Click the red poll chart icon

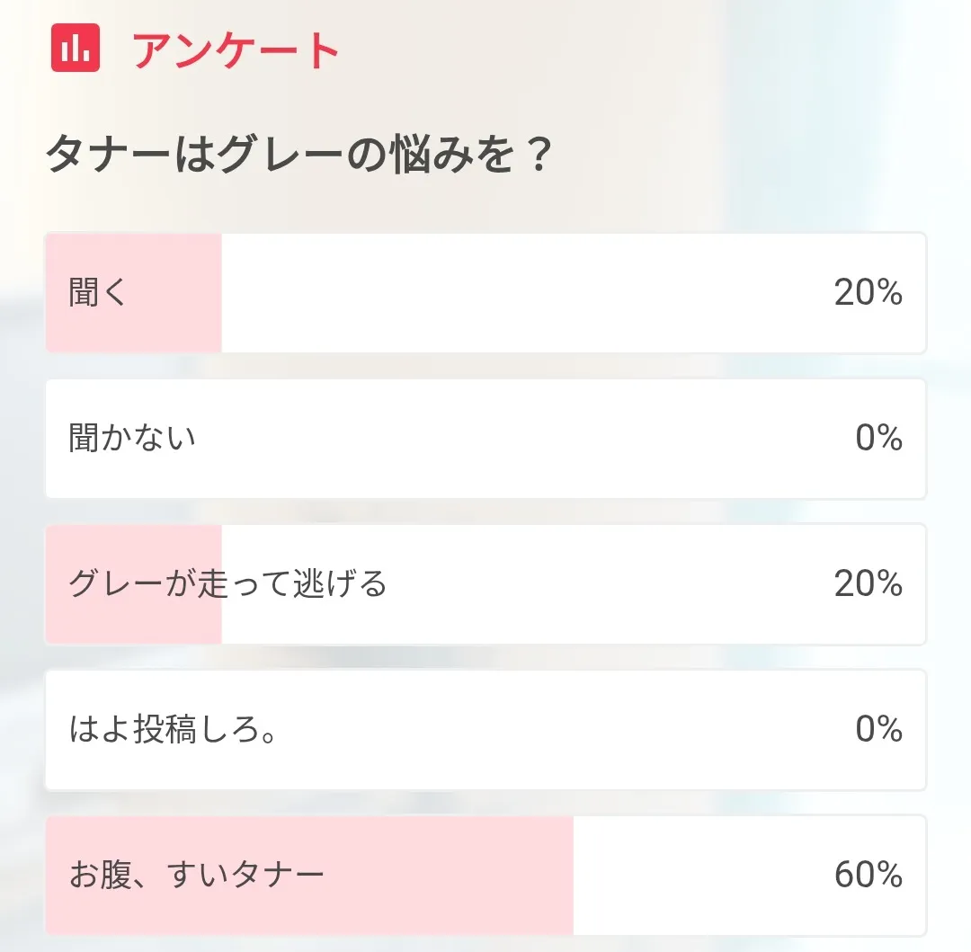click(76, 49)
